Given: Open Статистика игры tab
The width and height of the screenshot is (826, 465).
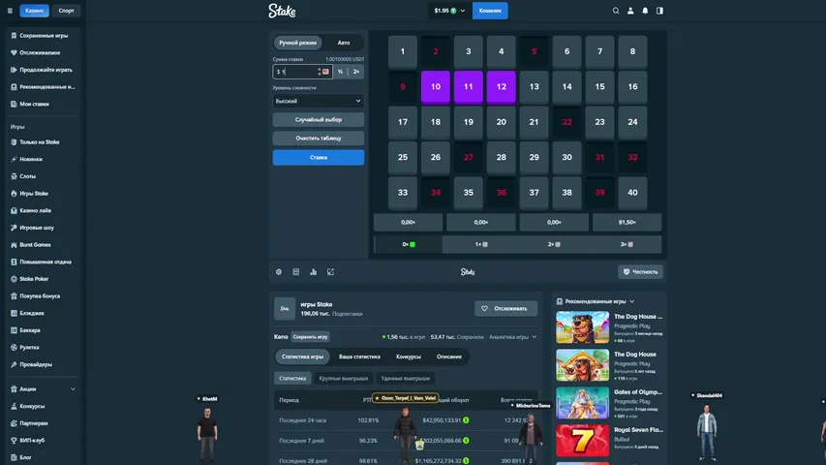Looking at the screenshot, I should 302,356.
